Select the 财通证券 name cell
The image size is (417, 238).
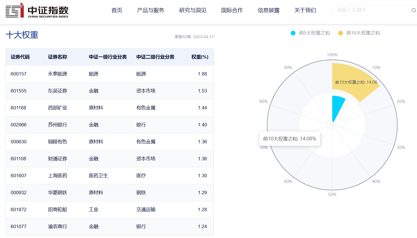[57, 159]
